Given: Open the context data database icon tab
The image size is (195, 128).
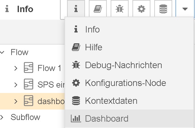Looking at the screenshot, I should 163,9.
